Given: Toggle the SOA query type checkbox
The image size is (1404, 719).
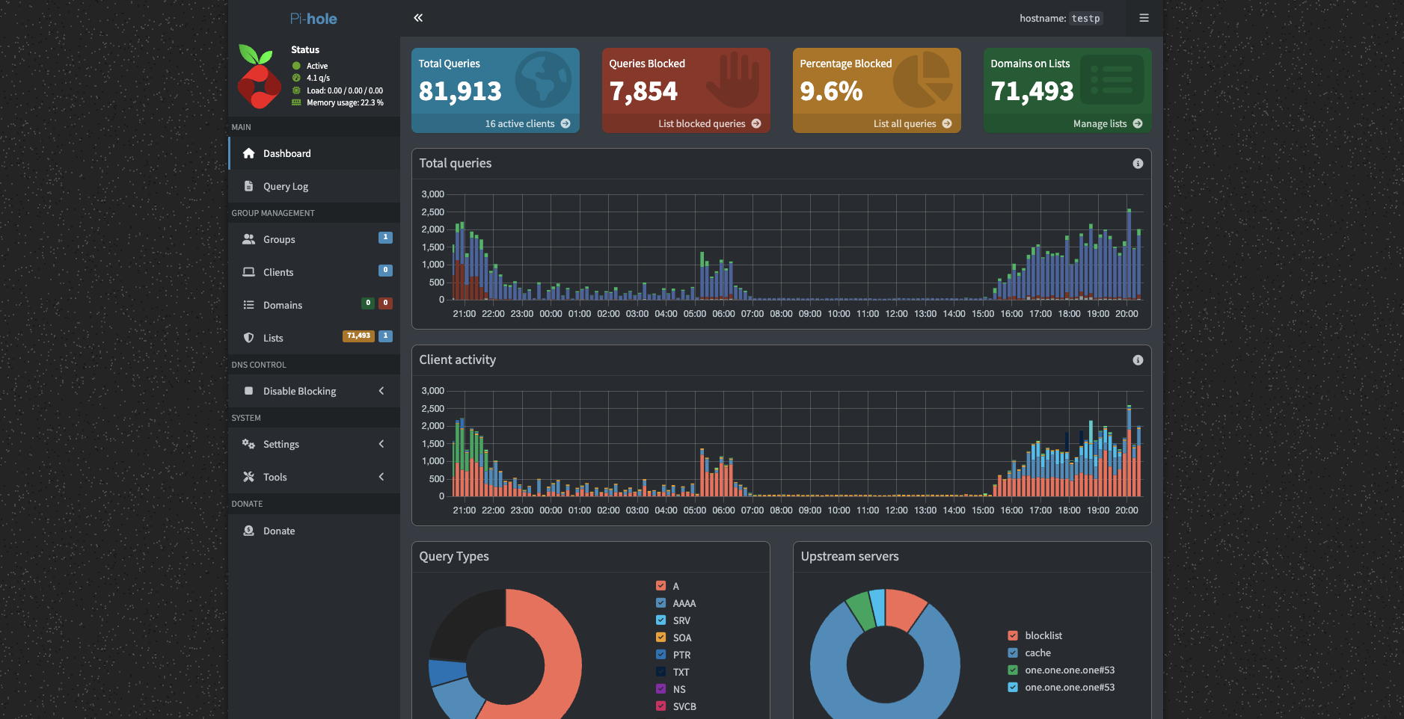Looking at the screenshot, I should coord(660,638).
